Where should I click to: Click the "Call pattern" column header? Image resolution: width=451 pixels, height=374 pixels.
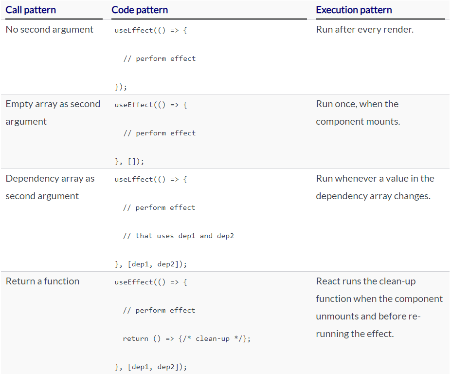[x=31, y=10]
